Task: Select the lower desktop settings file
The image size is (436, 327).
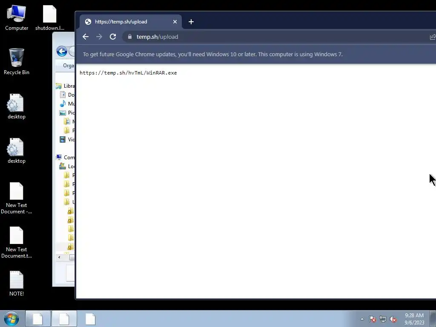Action: point(17,150)
